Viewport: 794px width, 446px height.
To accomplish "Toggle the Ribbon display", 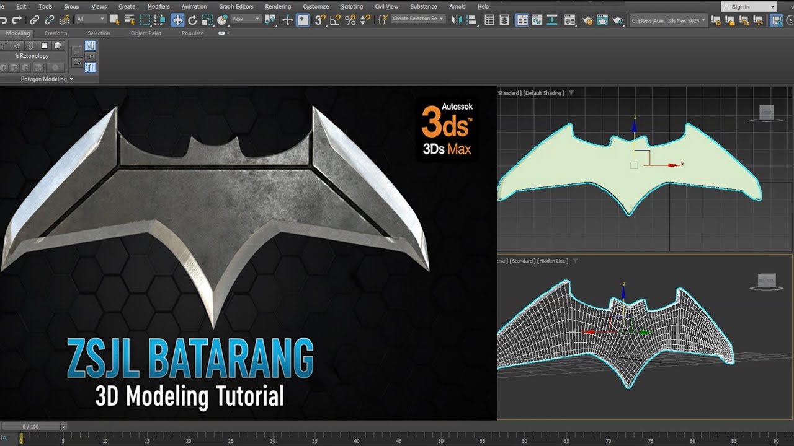I will click(522, 20).
